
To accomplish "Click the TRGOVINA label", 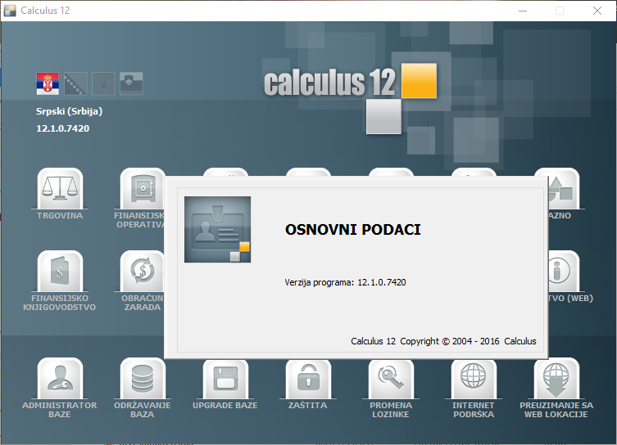I will click(x=60, y=216).
